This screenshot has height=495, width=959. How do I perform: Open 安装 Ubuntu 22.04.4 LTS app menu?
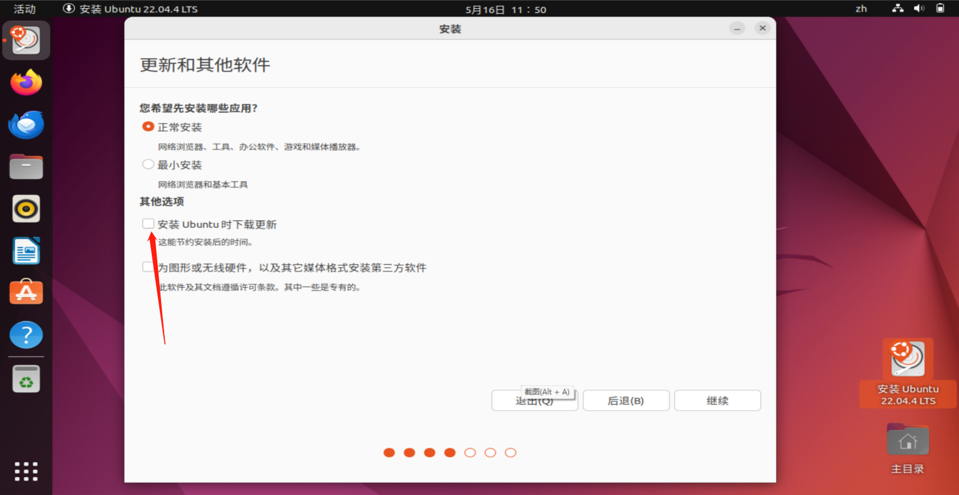tap(130, 9)
